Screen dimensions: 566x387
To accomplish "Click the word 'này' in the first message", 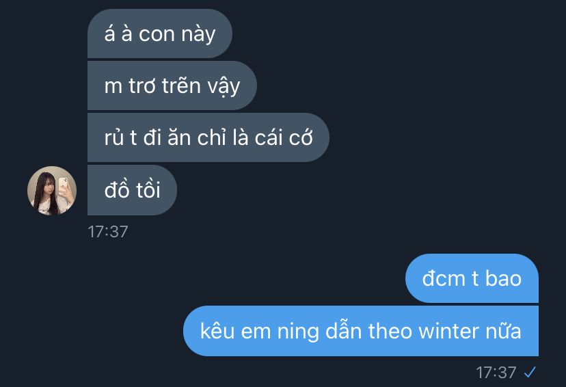I will pyautogui.click(x=198, y=35).
